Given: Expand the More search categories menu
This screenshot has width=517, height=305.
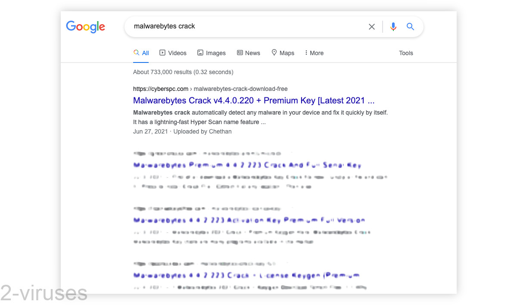Looking at the screenshot, I should (314, 53).
